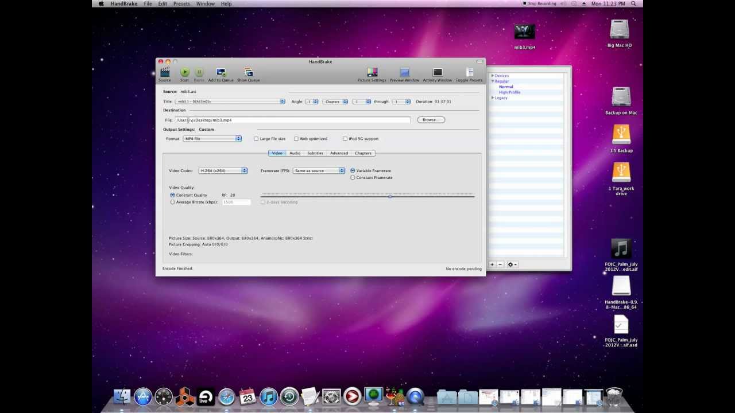The width and height of the screenshot is (735, 413).
Task: Open the Dashboard gauge icon in the Dock
Action: click(x=164, y=396)
